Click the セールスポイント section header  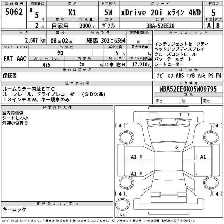click(x=188, y=33)
